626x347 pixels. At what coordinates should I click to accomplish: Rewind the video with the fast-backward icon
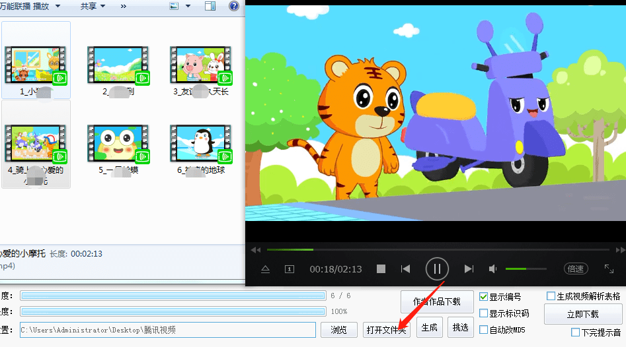pos(256,250)
